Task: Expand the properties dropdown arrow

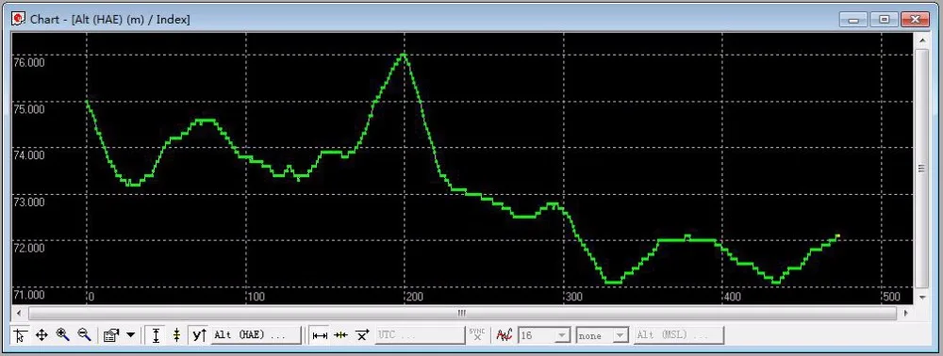Action: (x=130, y=335)
